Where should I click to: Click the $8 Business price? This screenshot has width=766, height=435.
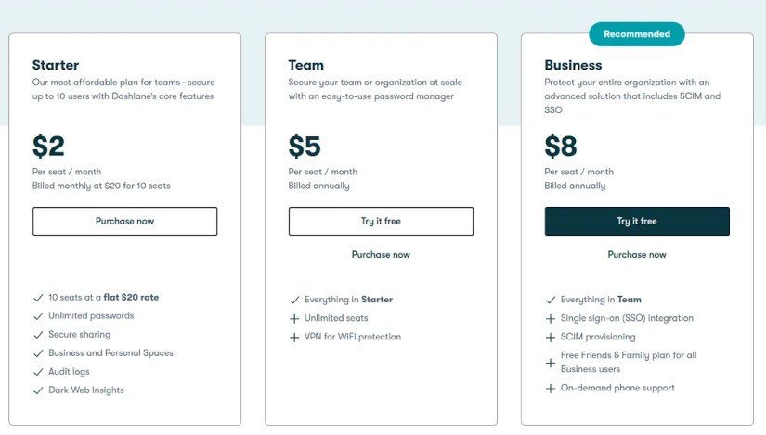pos(561,147)
